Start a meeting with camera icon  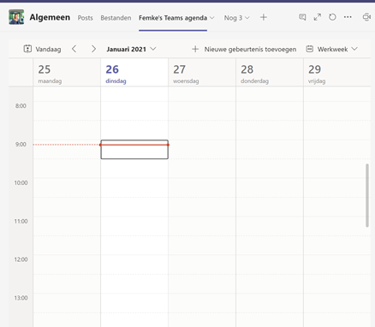pyautogui.click(x=366, y=17)
